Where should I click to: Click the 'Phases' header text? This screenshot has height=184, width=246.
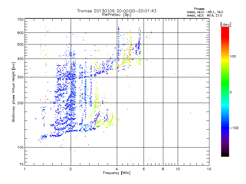tap(199, 9)
